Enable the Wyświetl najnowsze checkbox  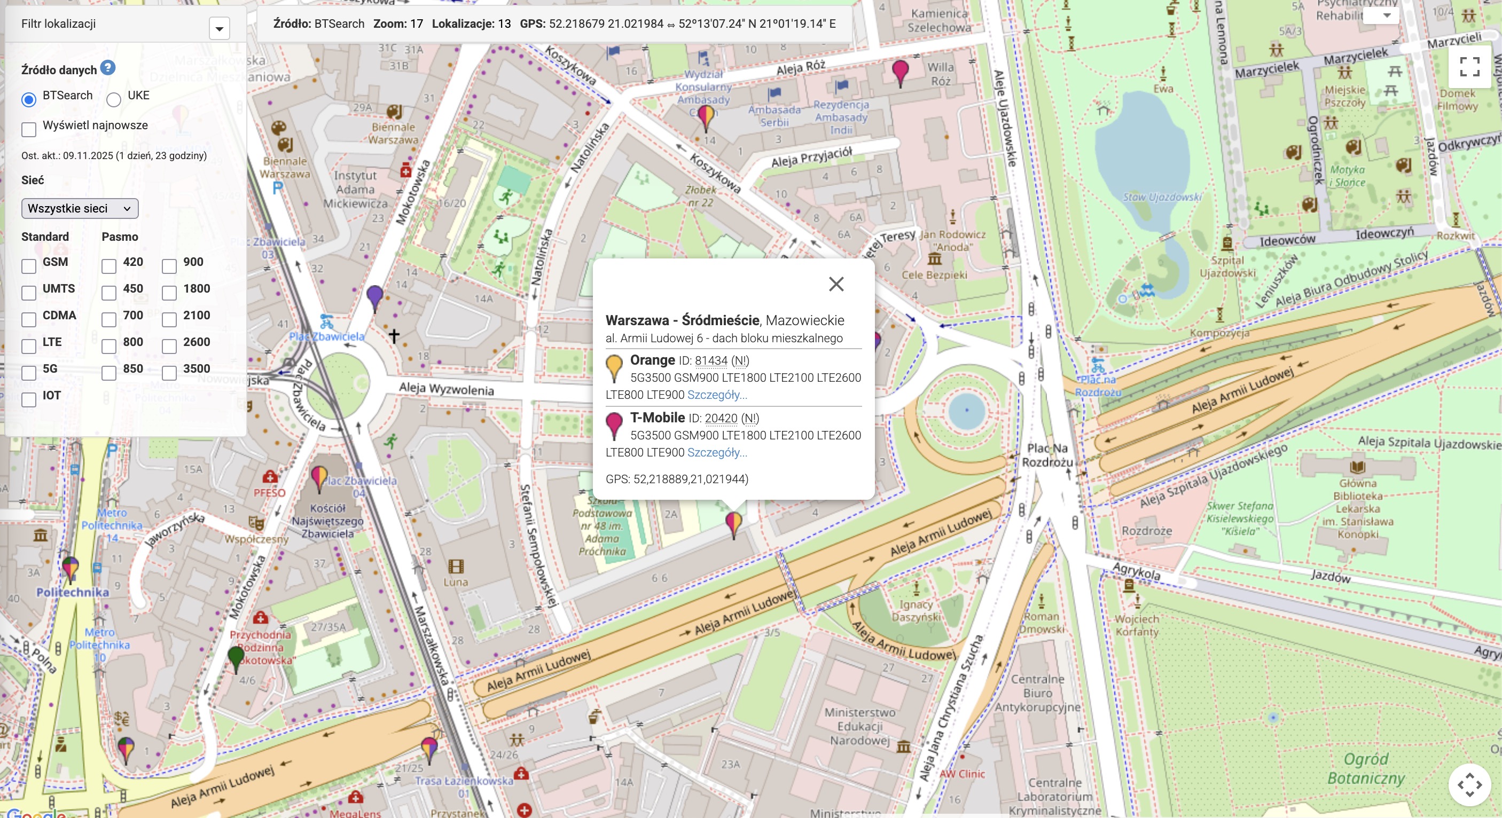click(28, 129)
